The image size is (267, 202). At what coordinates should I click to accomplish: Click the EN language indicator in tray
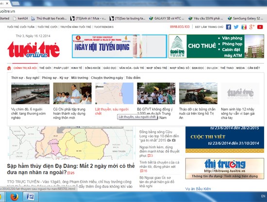pyautogui.click(x=263, y=196)
